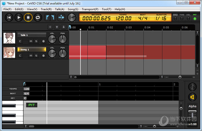This screenshot has height=131, width=202.
Task: Click the music note tool icon
Action: click(192, 87)
